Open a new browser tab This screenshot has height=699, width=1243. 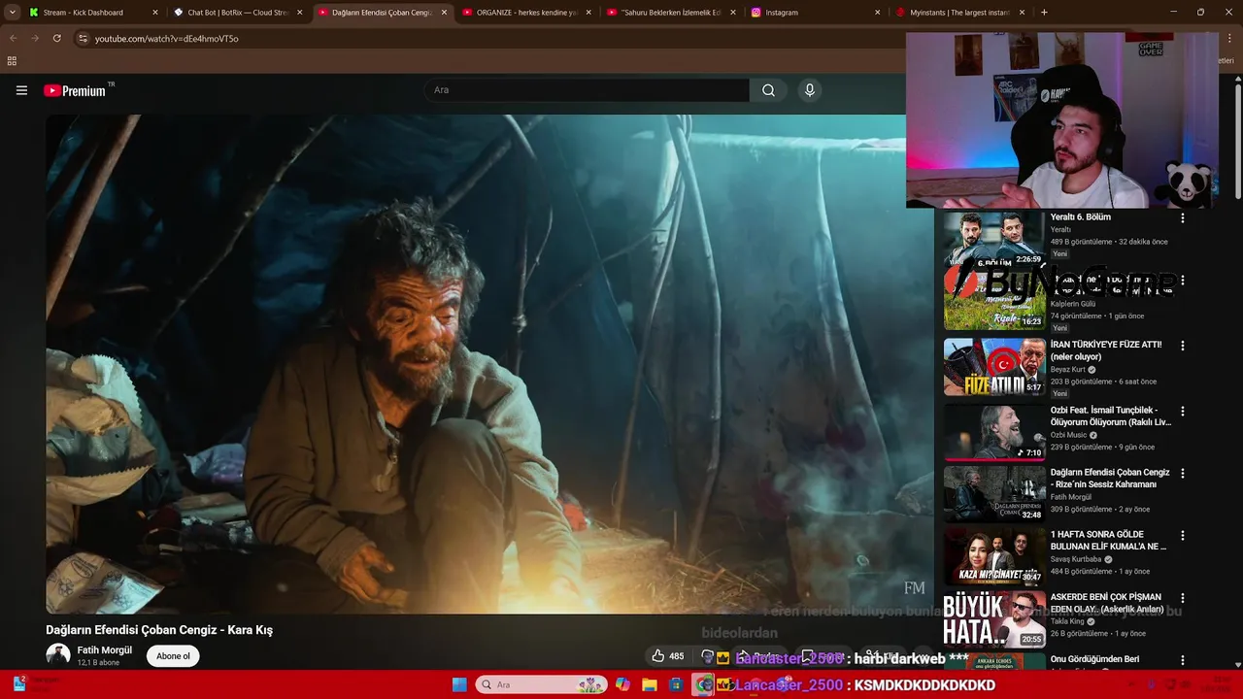click(x=1044, y=13)
